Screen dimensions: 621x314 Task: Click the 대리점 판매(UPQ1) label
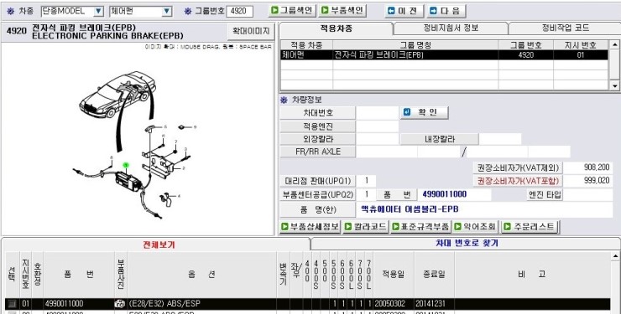pos(317,181)
